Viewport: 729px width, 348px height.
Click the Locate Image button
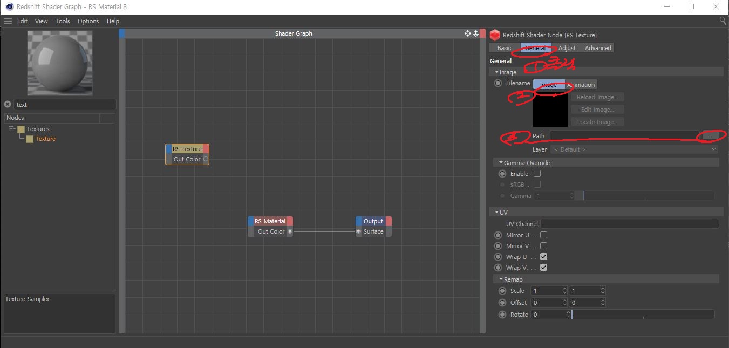click(x=597, y=122)
